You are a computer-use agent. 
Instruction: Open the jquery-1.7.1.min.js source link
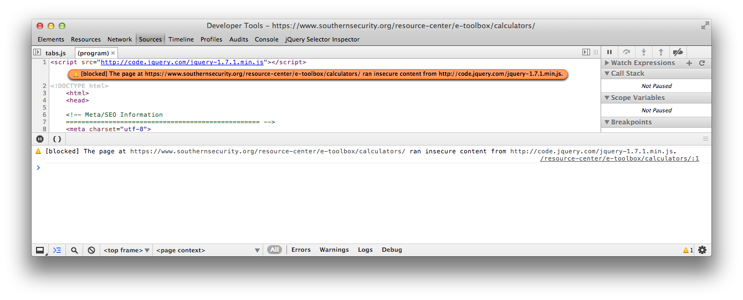pos(182,63)
